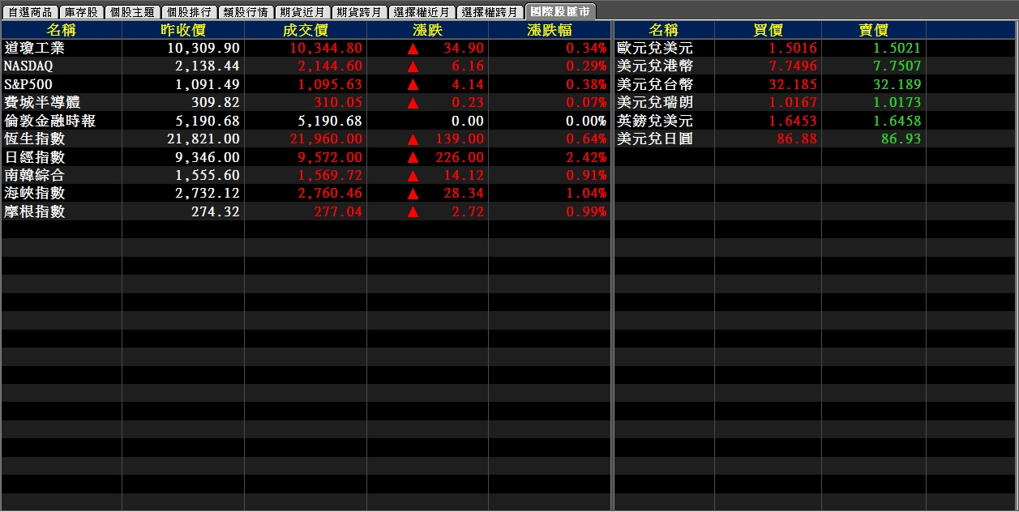The image size is (1019, 512).
Task: Click the 漲跌 column header
Action: (x=427, y=30)
